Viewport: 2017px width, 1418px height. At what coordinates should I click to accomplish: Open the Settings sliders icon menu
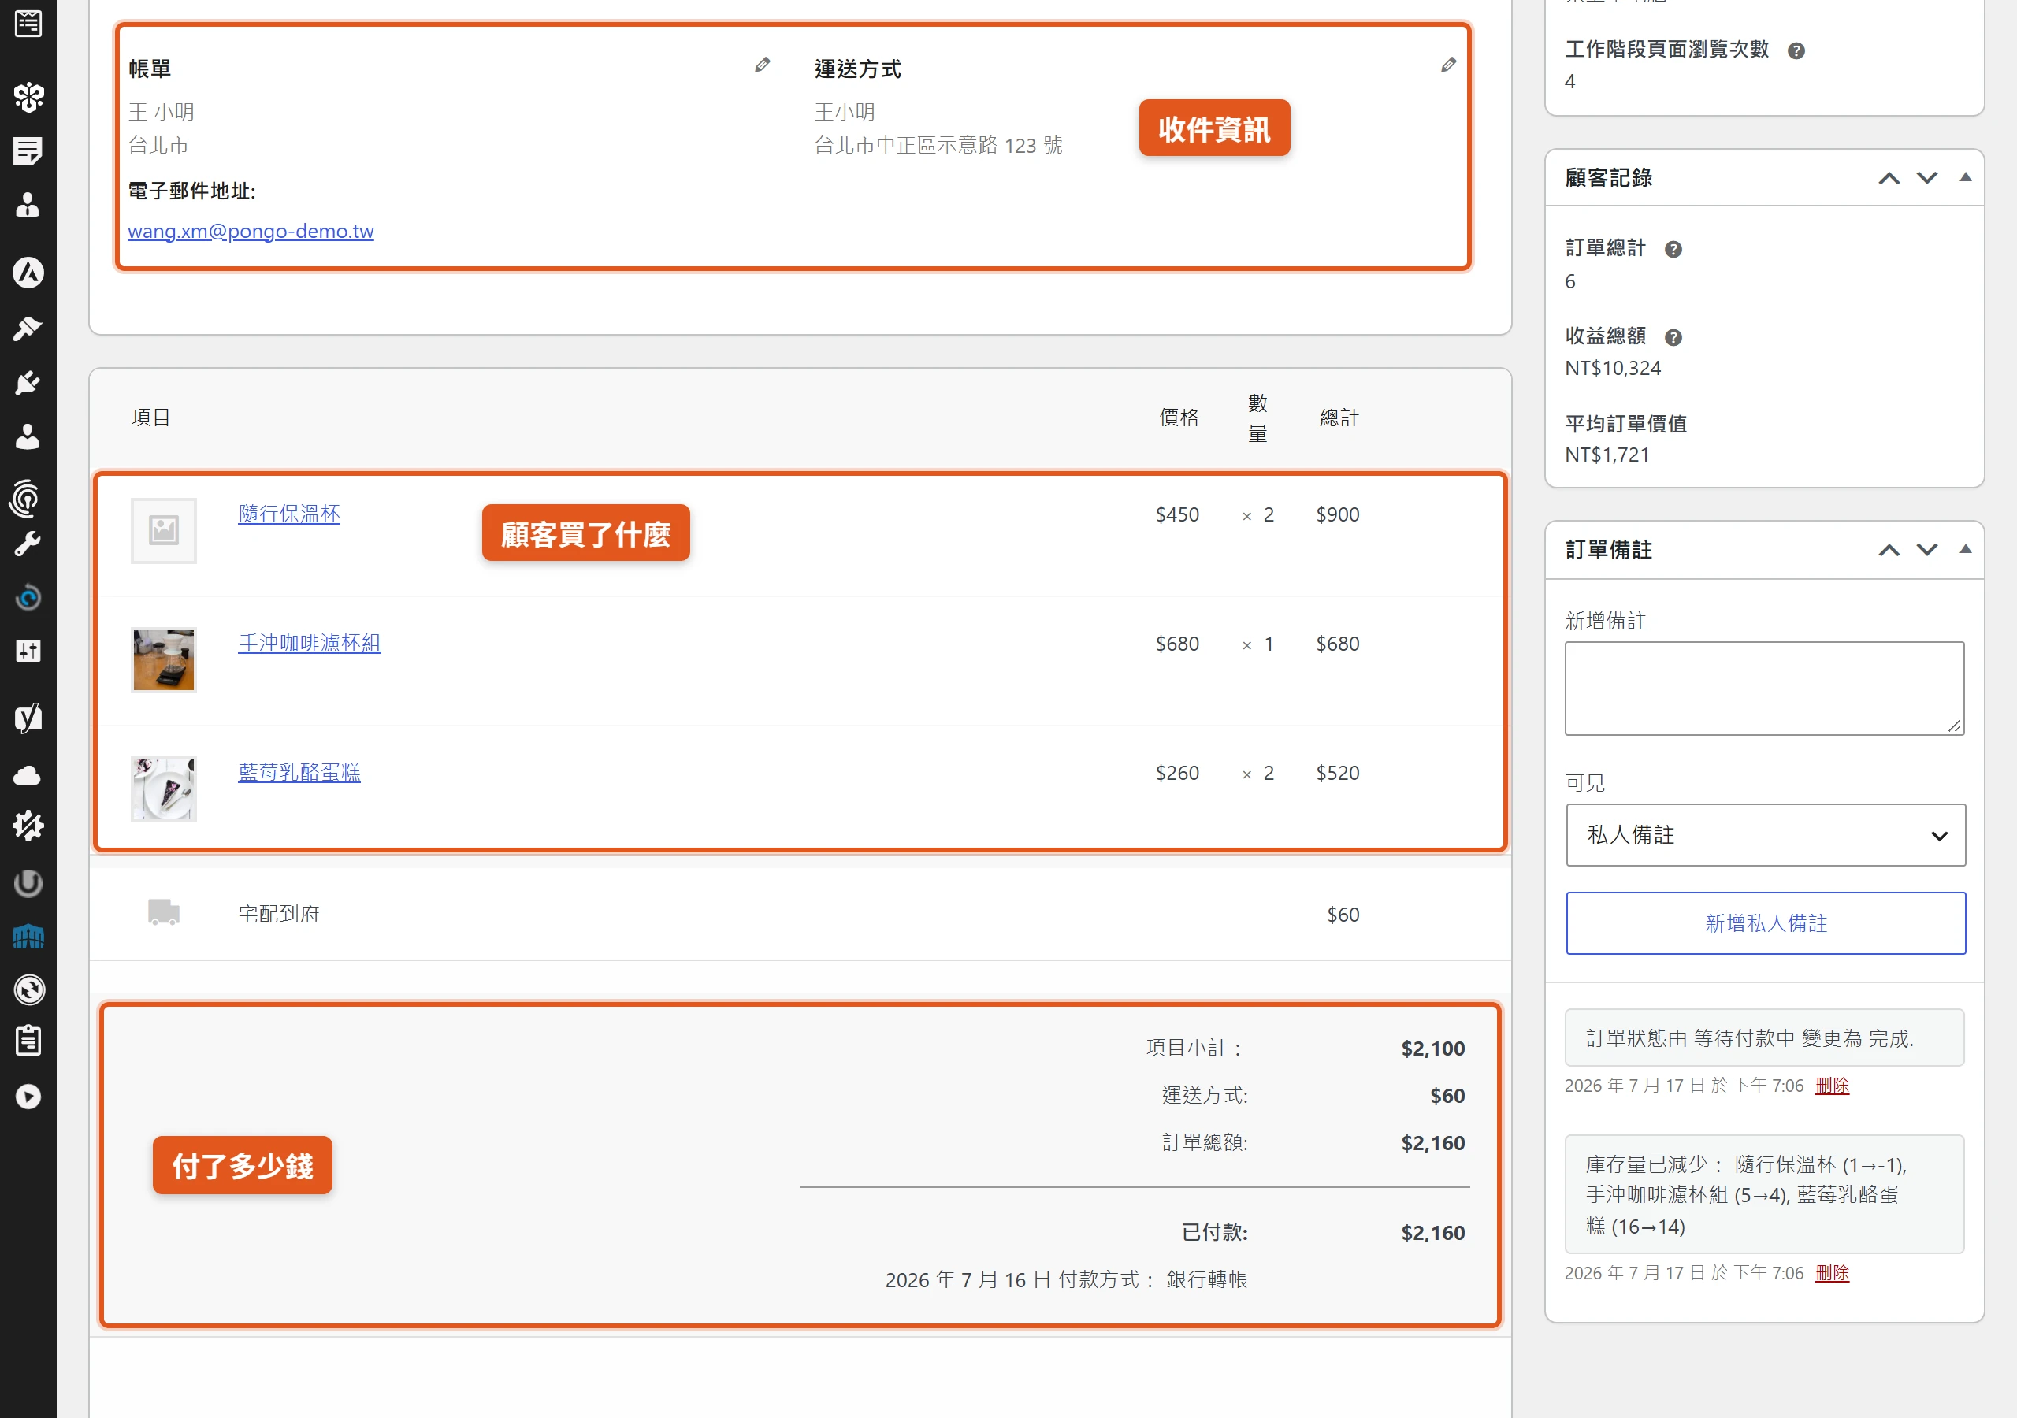coord(28,651)
